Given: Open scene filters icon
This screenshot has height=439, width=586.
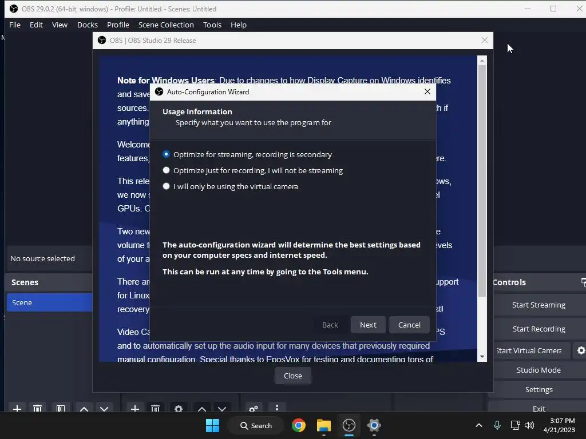Looking at the screenshot, I should (61, 408).
